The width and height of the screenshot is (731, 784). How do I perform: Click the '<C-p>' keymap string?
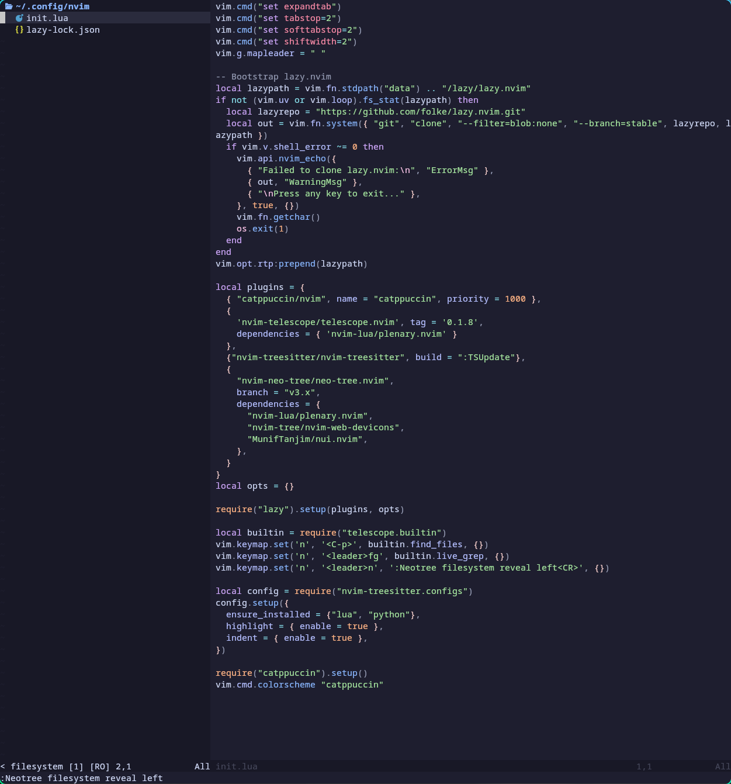[339, 544]
